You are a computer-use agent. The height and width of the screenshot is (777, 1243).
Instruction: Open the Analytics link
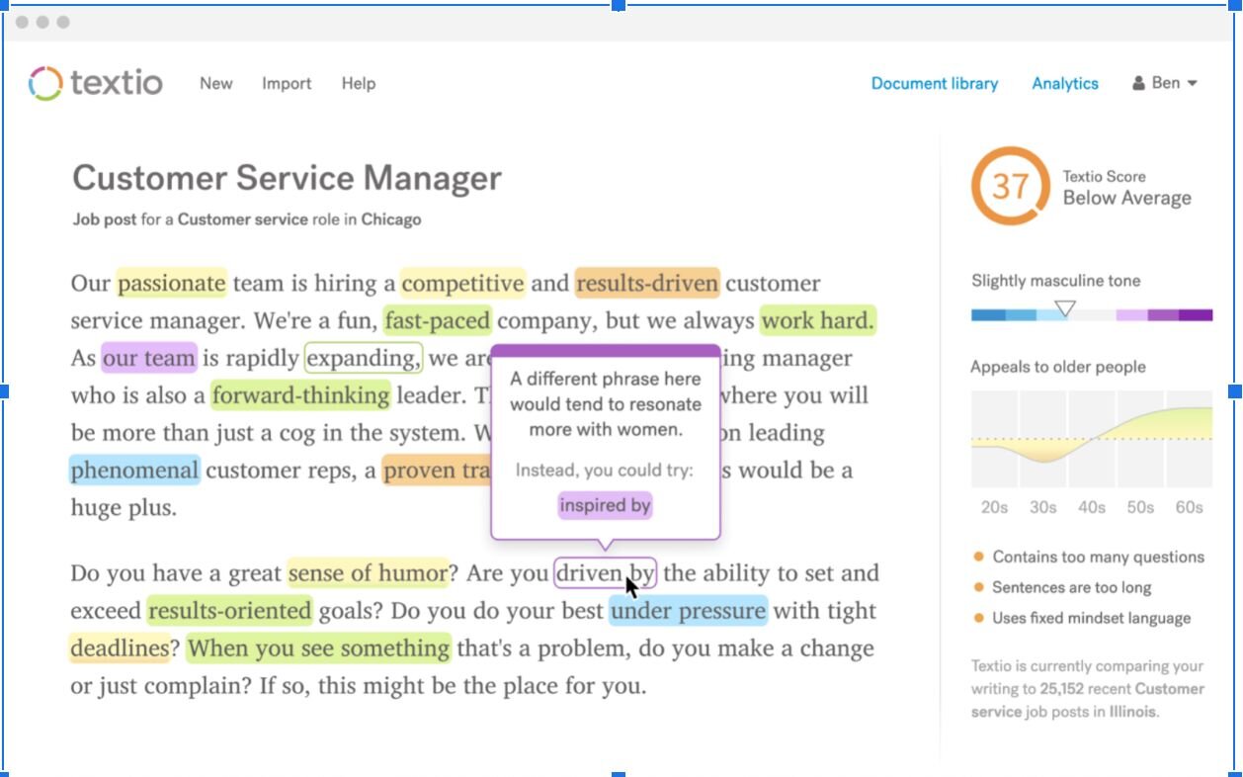(x=1064, y=83)
